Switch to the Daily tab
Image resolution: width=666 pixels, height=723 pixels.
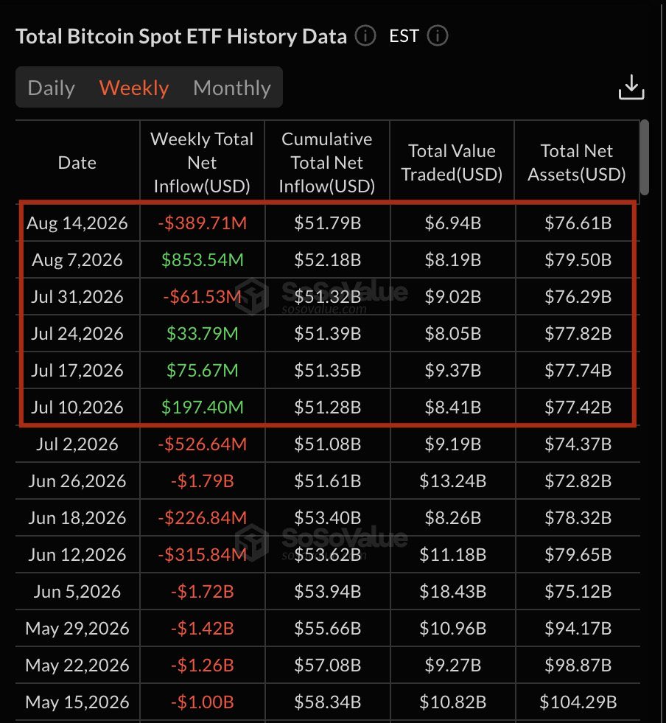tap(51, 88)
